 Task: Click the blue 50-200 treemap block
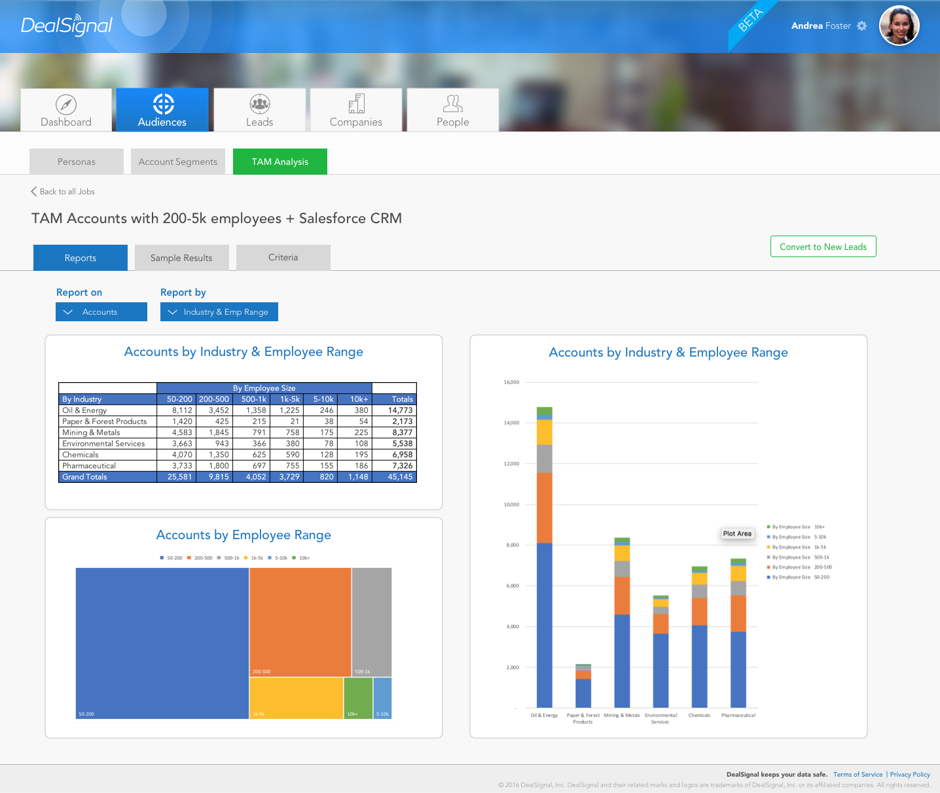tap(162, 643)
